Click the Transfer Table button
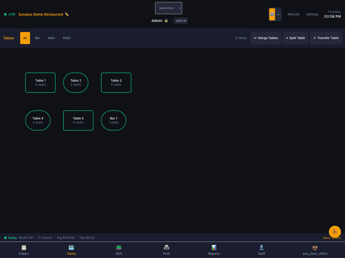This screenshot has height=258, width=345. click(x=326, y=38)
